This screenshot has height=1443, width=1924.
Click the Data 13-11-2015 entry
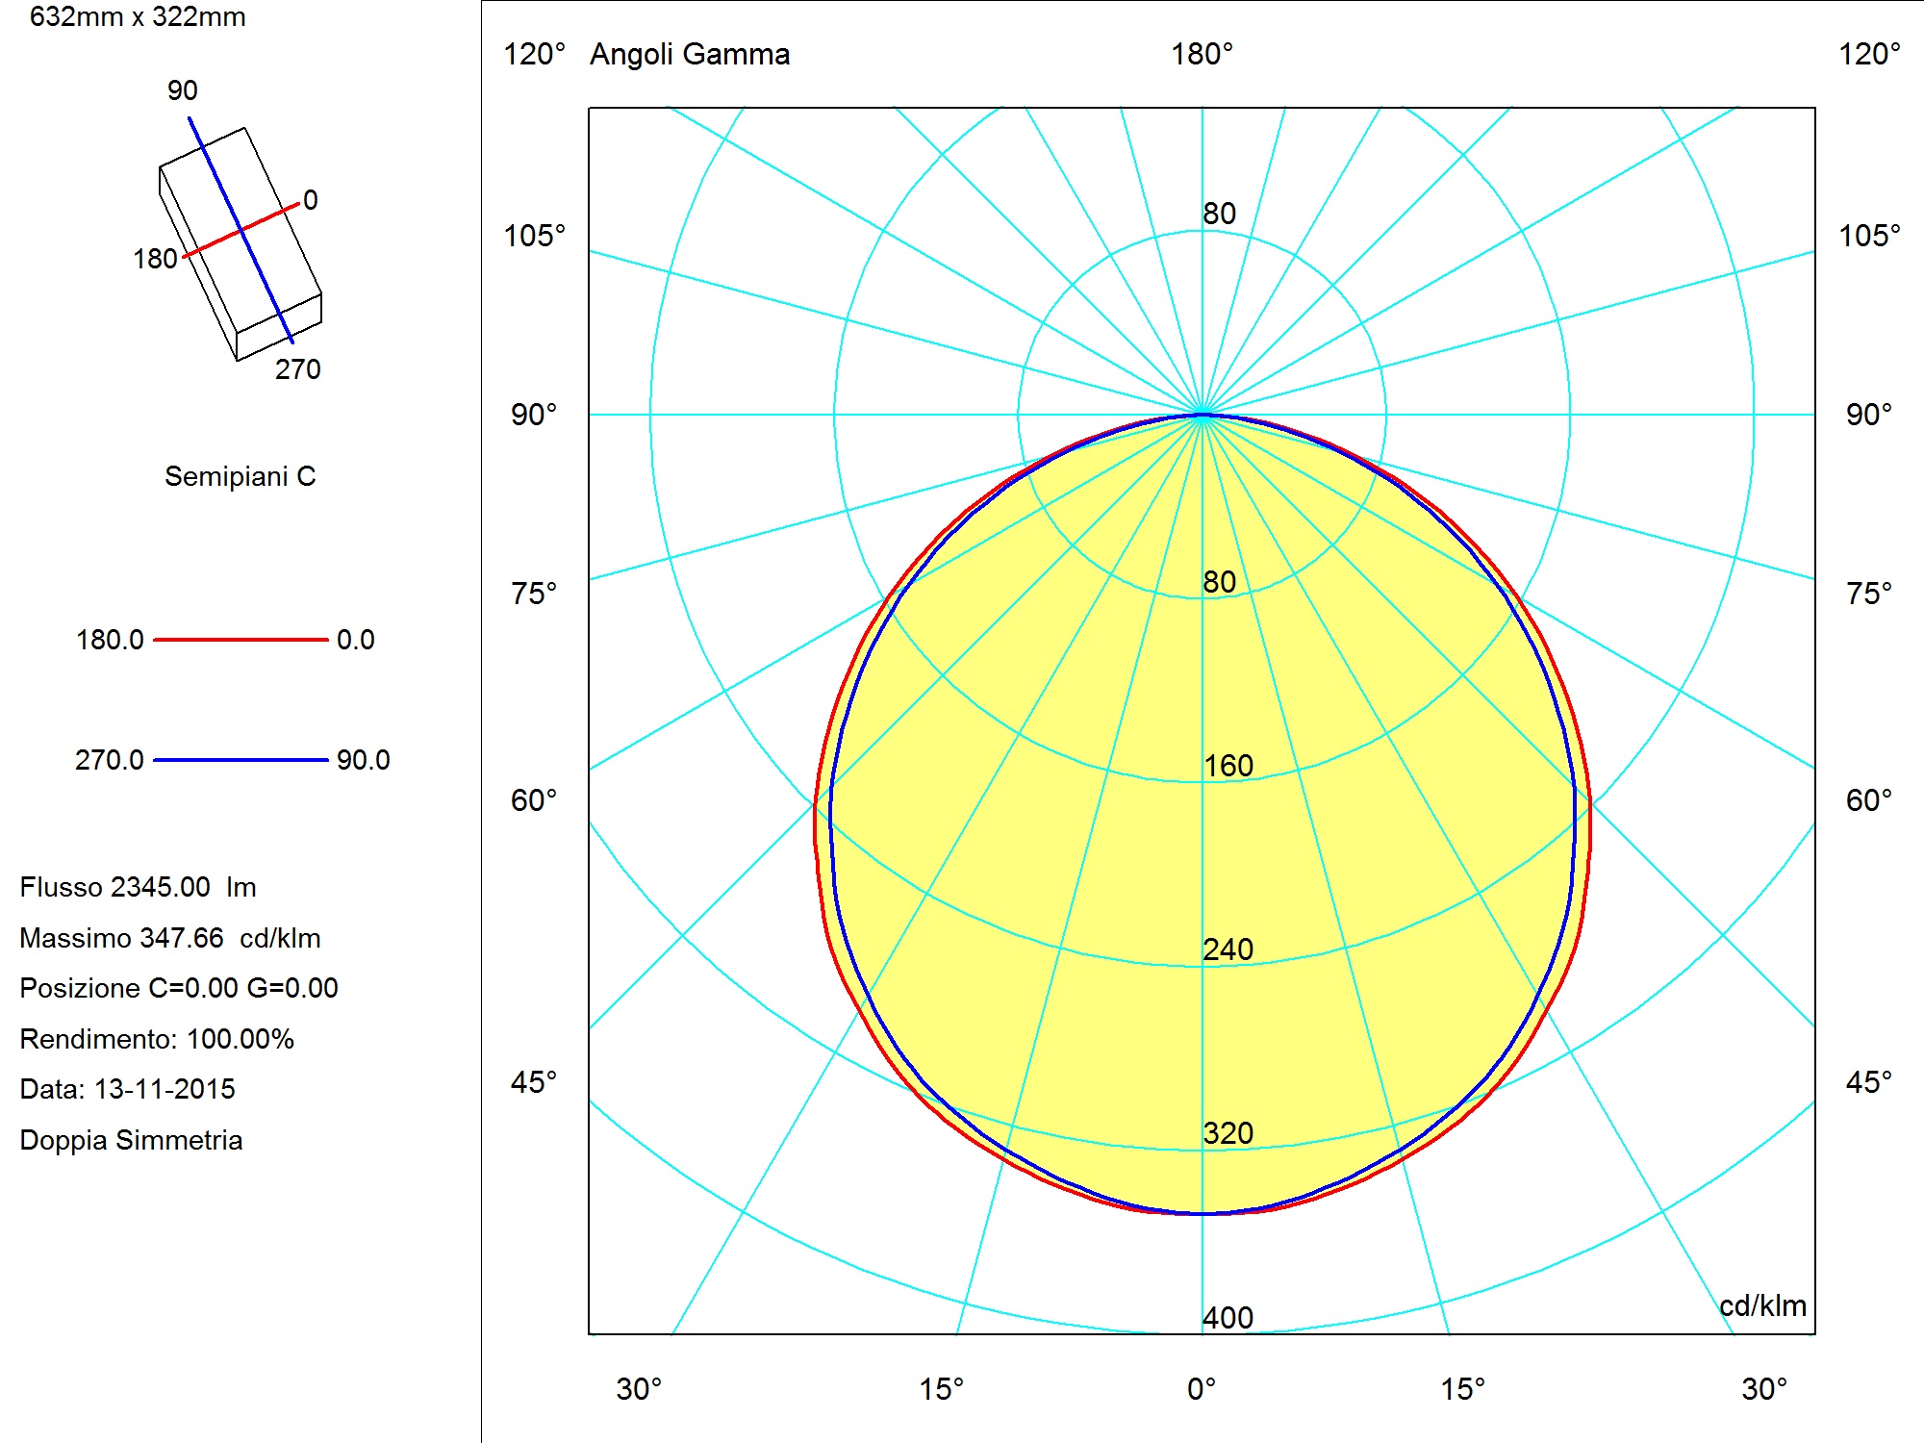pos(127,1089)
